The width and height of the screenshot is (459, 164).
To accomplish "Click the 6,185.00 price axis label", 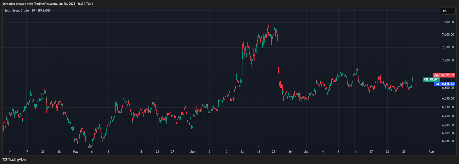I will tap(448, 133).
